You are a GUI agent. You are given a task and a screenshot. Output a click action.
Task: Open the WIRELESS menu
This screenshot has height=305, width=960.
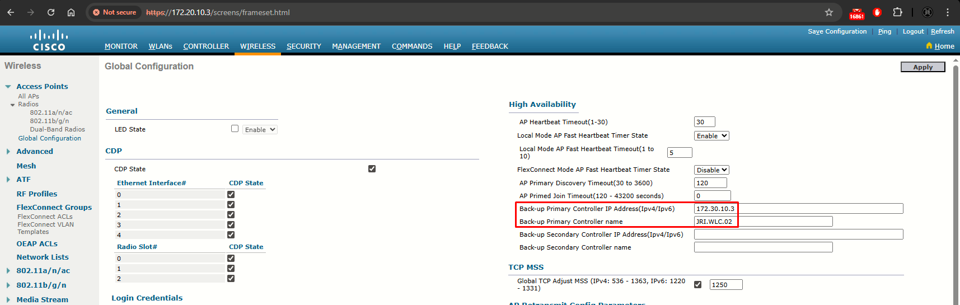[257, 46]
